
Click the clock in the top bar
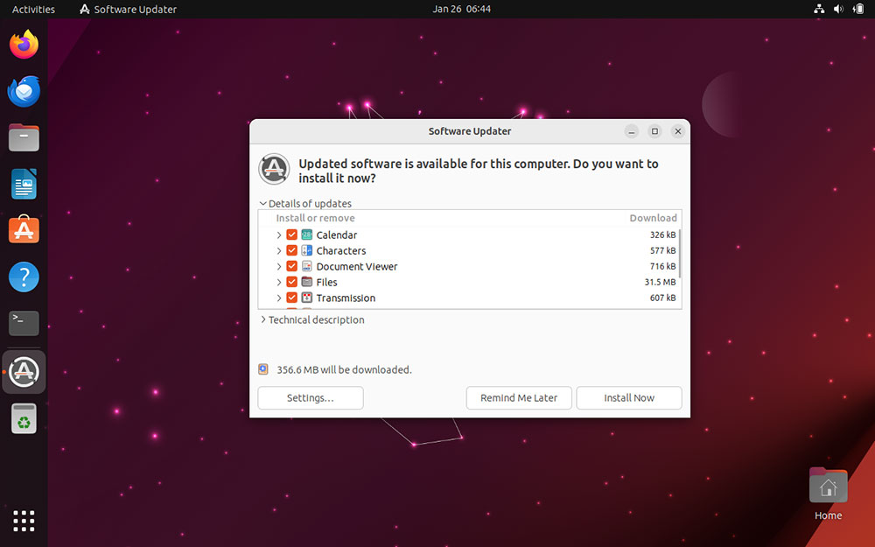pyautogui.click(x=461, y=9)
